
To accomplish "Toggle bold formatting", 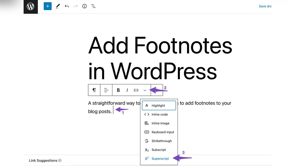I will tap(118, 90).
